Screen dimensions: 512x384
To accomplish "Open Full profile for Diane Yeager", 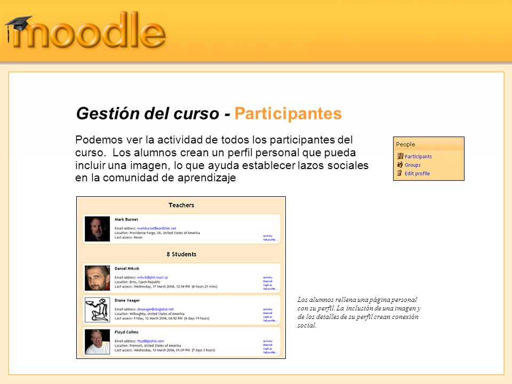I will pos(270,321).
